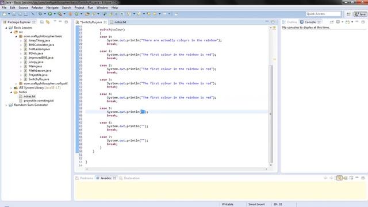Open the Project menu

pyautogui.click(x=79, y=7)
